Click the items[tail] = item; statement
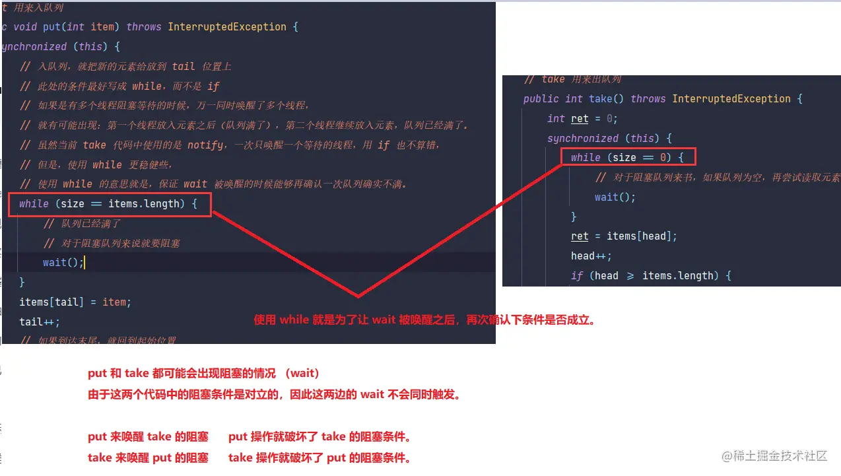The width and height of the screenshot is (841, 476). tap(75, 302)
